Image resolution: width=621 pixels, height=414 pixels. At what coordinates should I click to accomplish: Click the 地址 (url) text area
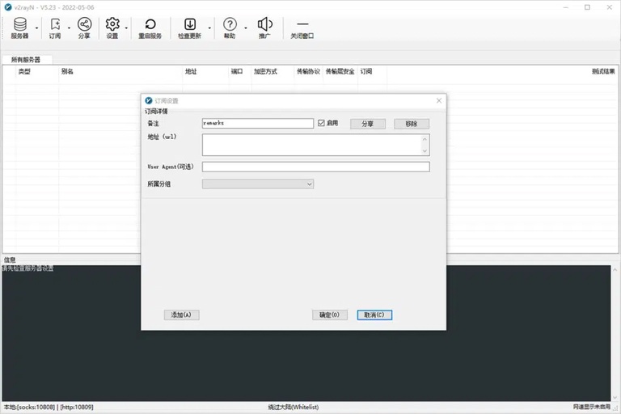point(311,145)
